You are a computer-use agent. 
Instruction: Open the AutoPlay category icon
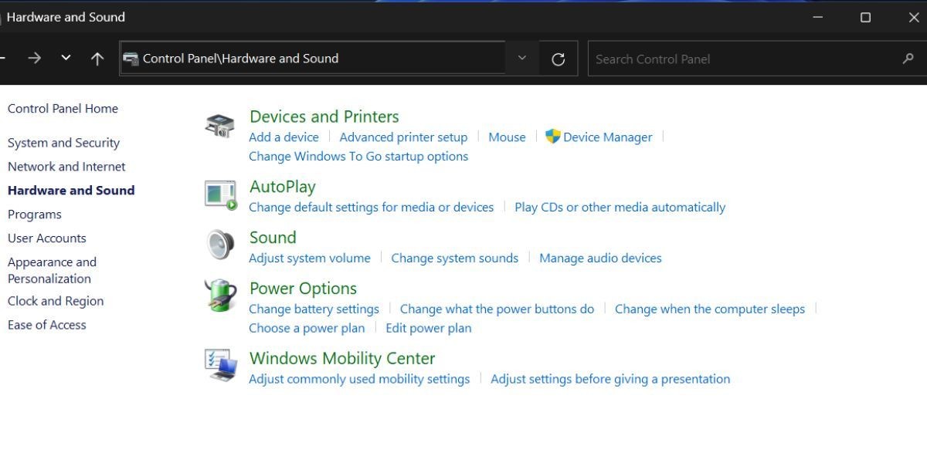pos(220,194)
